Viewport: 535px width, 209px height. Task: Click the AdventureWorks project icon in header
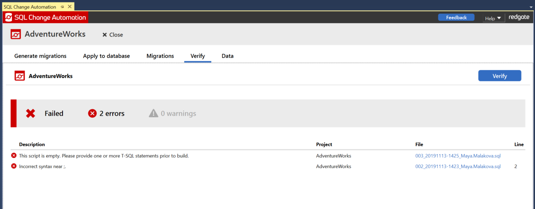pos(16,35)
